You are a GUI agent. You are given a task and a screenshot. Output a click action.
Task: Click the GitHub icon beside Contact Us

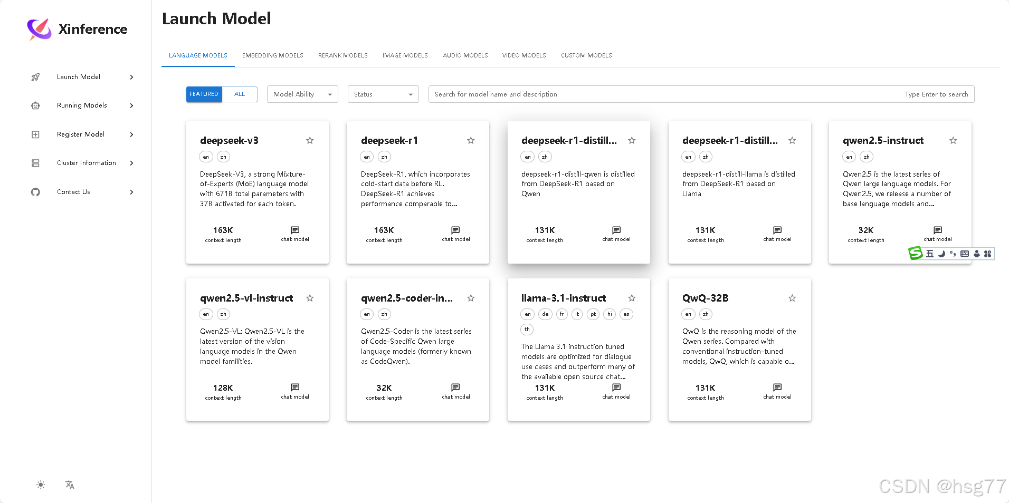35,192
